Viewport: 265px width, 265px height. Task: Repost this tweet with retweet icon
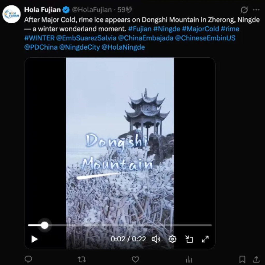pyautogui.click(x=82, y=259)
